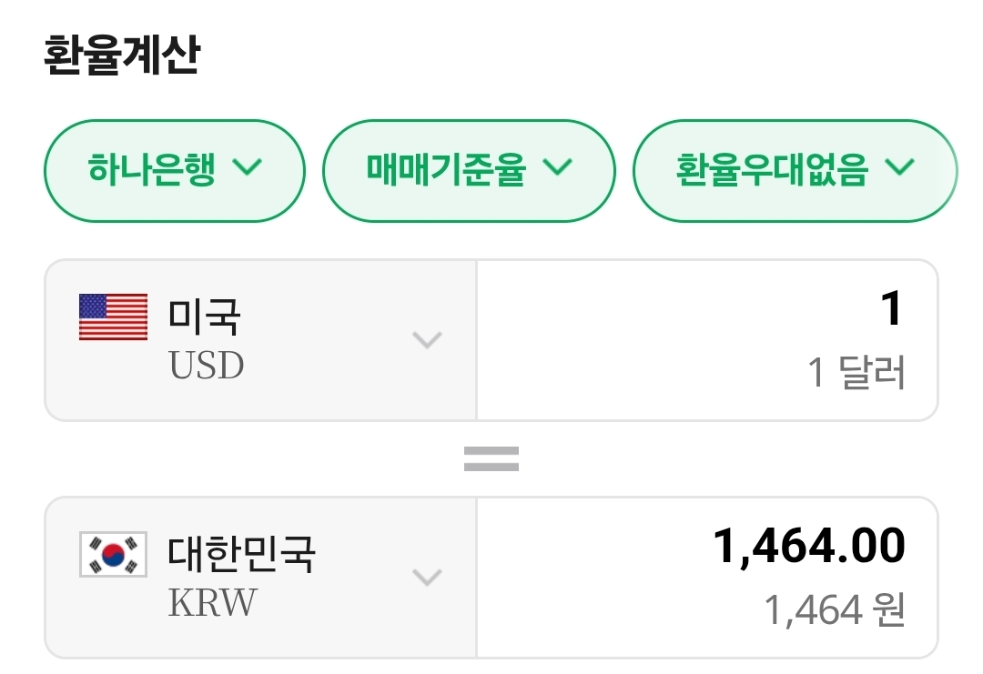Expand the USD currency selector chevron
This screenshot has height=674, width=983.
tap(427, 341)
